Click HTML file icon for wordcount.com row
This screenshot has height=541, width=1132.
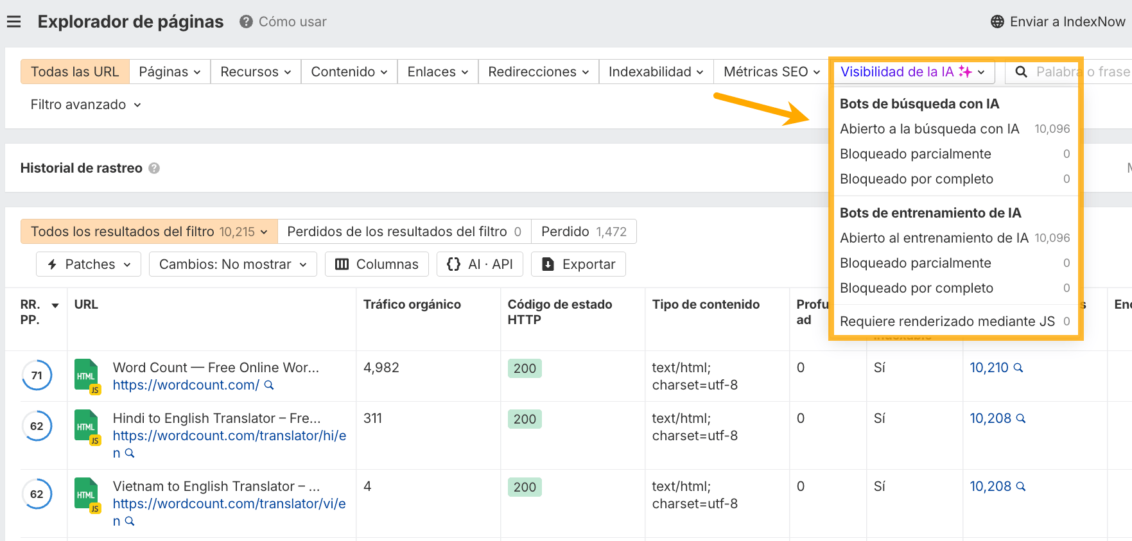pos(87,375)
